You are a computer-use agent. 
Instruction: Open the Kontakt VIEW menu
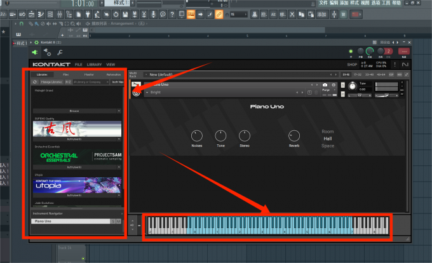pos(111,64)
